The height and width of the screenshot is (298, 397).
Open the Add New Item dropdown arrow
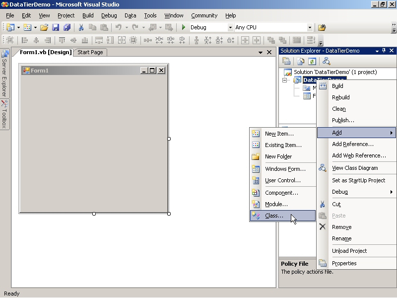point(35,27)
